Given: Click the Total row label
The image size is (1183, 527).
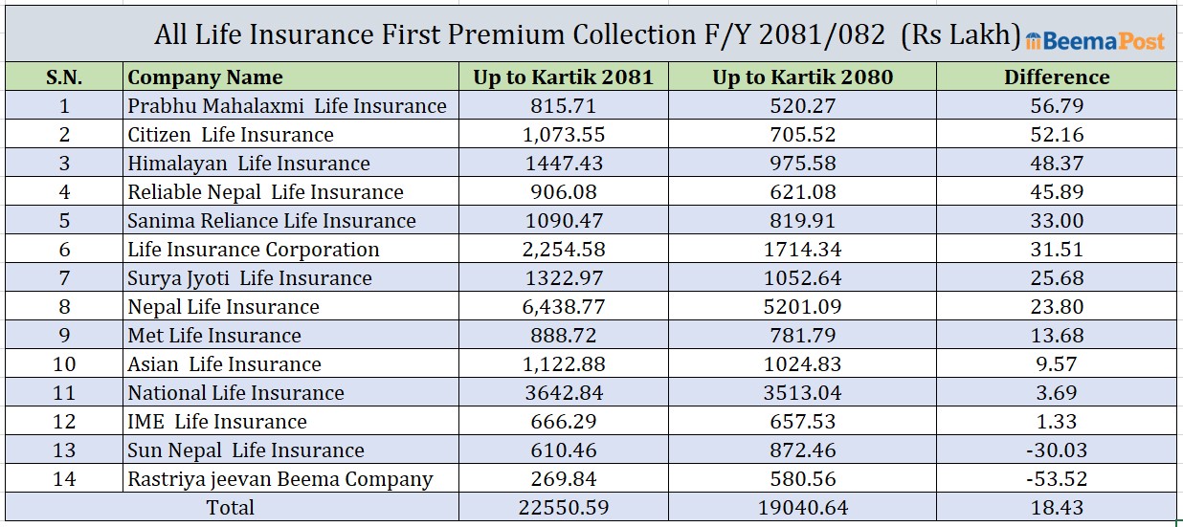Looking at the screenshot, I should click(231, 508).
